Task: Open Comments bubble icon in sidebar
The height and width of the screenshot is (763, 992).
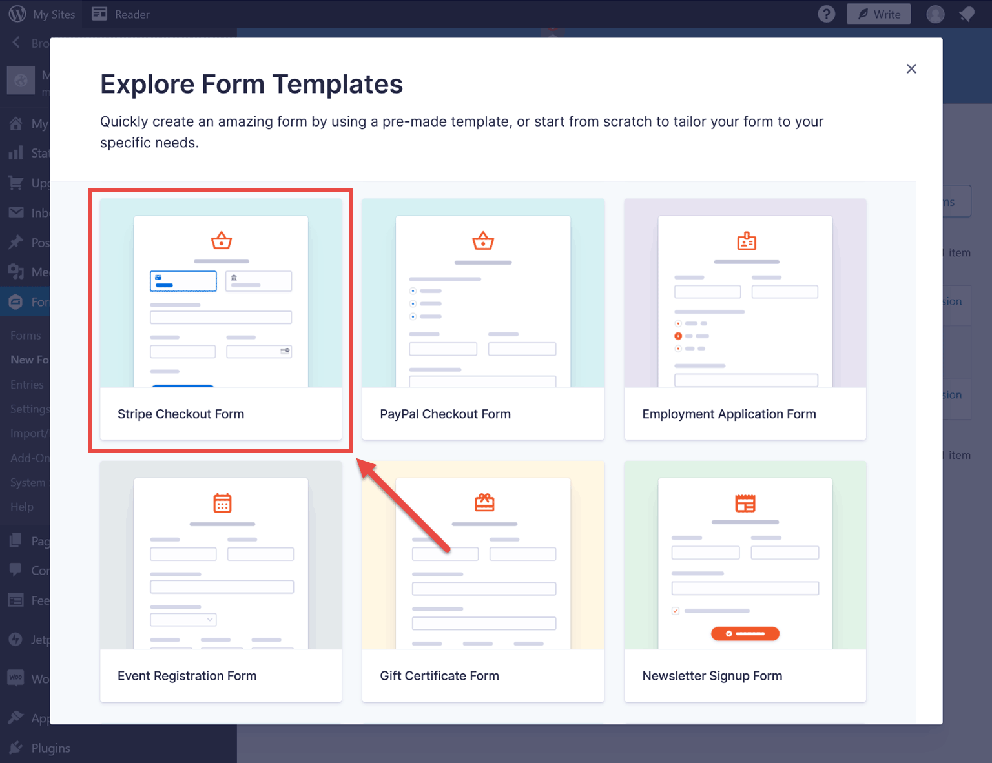Action: click(16, 570)
